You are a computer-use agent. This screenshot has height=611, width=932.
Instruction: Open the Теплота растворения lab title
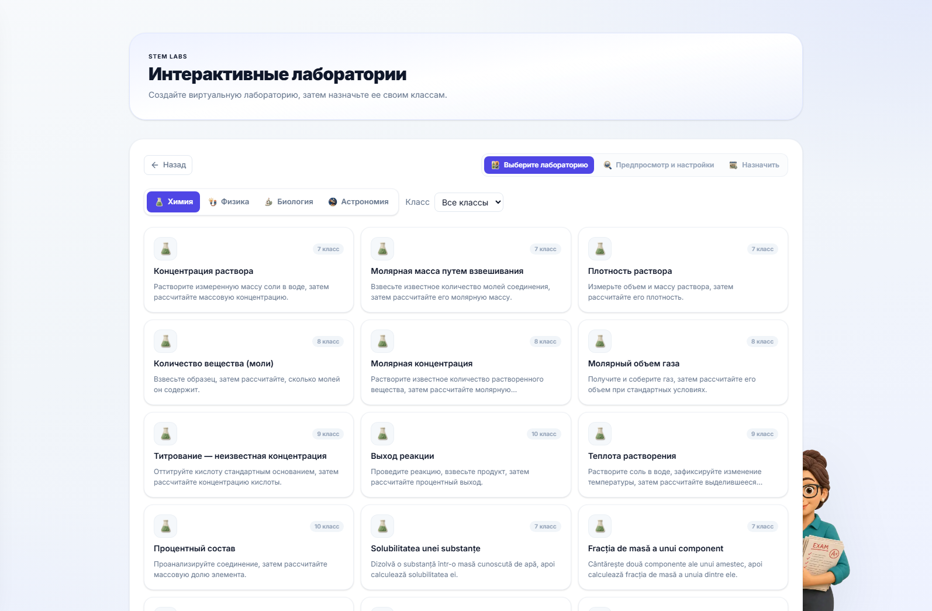[x=632, y=456]
